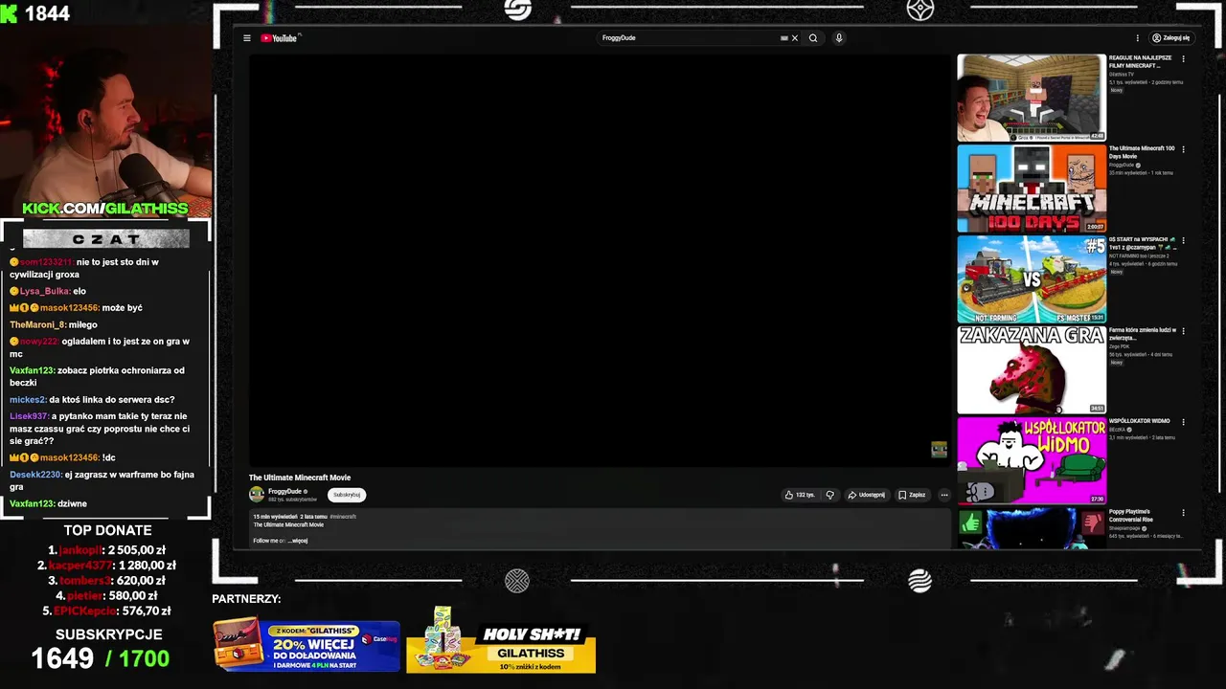Open the Współlokator Widmo thumbnail

click(1031, 460)
